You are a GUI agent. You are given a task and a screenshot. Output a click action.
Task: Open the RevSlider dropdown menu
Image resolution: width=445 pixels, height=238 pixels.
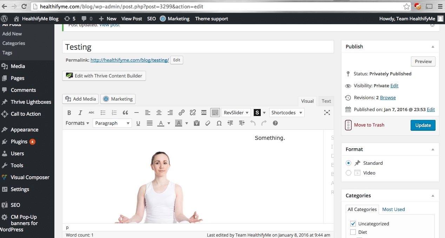pos(236,113)
